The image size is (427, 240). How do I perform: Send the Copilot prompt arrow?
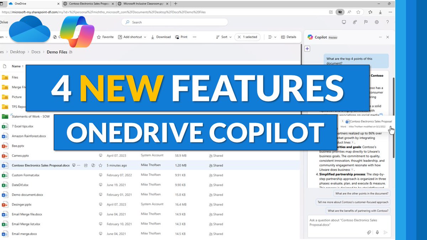[385, 232]
